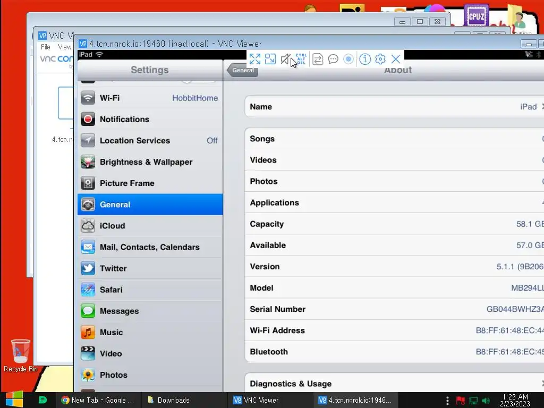The image size is (544, 408).
Task: Click the Photos row in About list
Action: (395, 181)
